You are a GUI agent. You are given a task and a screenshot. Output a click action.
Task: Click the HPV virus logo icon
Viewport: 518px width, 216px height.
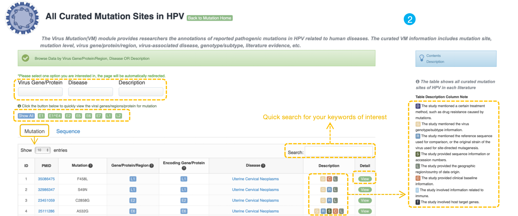(x=22, y=17)
